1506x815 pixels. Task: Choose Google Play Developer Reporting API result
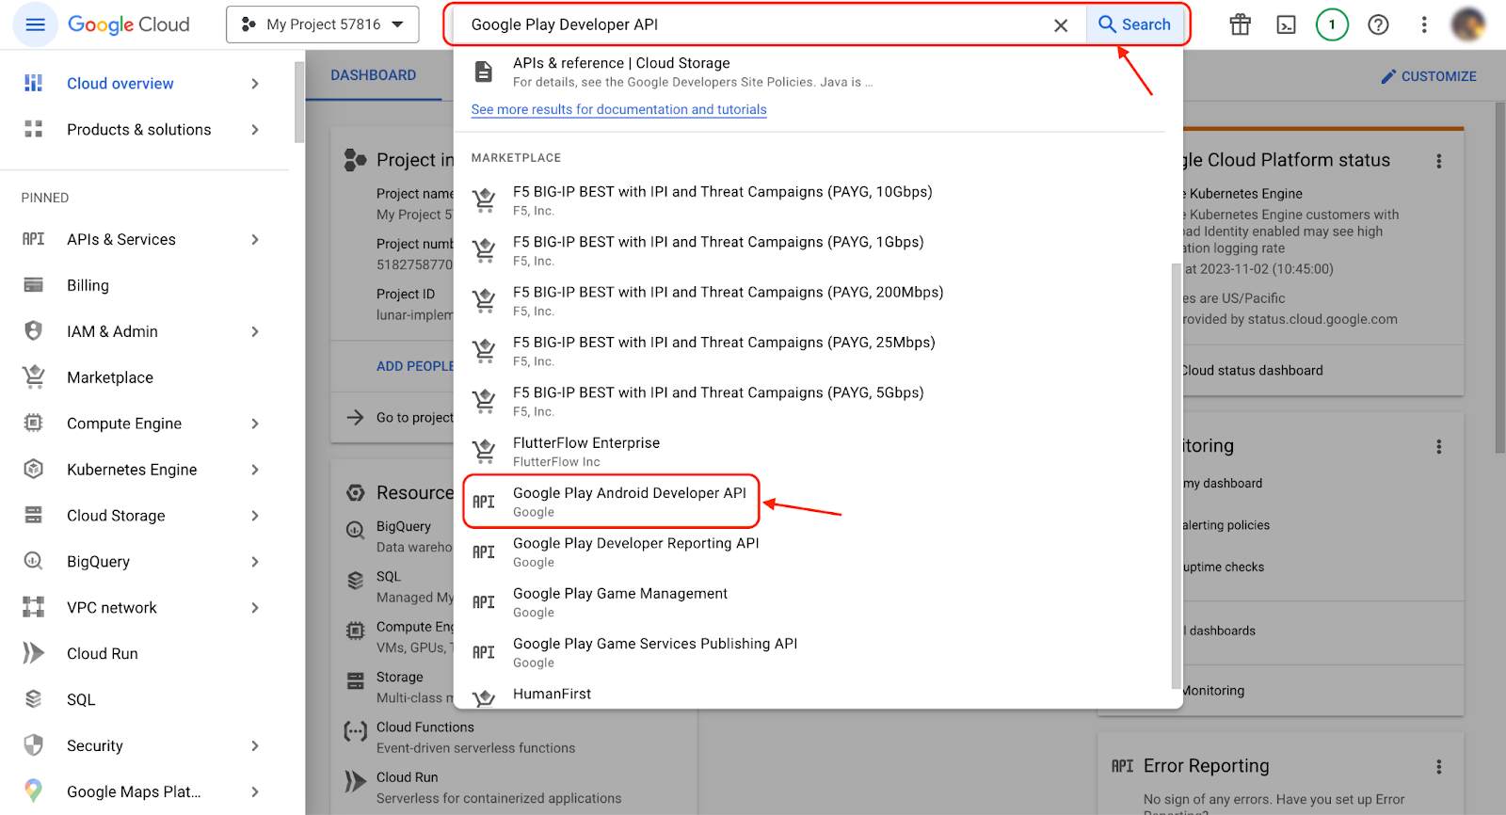(x=635, y=551)
